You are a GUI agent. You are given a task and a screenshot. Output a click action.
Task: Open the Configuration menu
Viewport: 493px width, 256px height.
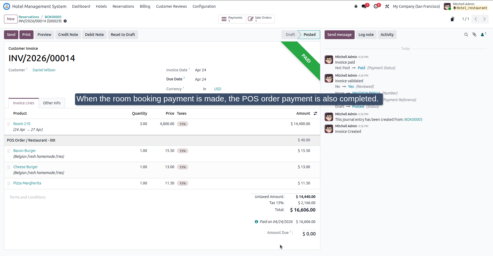pyautogui.click(x=204, y=6)
